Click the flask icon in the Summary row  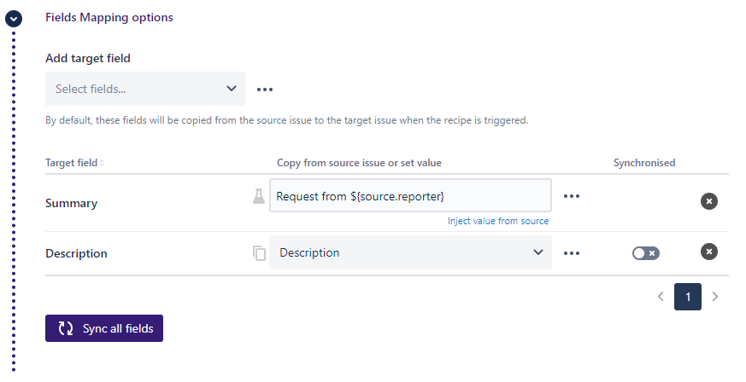(259, 196)
